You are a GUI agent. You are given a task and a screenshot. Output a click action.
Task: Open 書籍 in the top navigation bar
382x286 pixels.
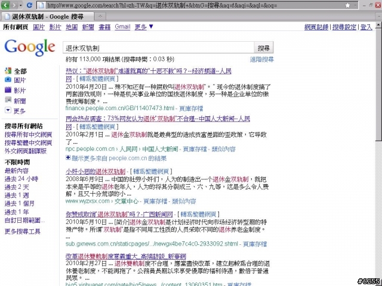coord(104,27)
